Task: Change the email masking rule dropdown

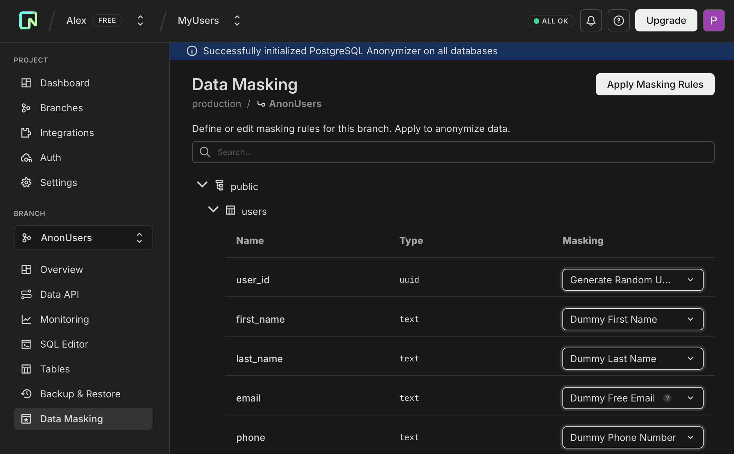Action: [x=632, y=398]
